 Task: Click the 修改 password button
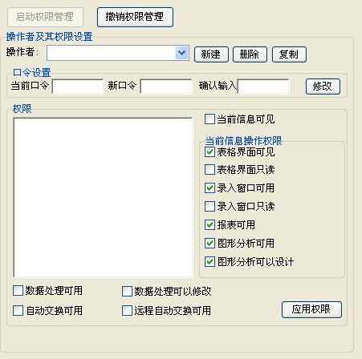tap(323, 87)
